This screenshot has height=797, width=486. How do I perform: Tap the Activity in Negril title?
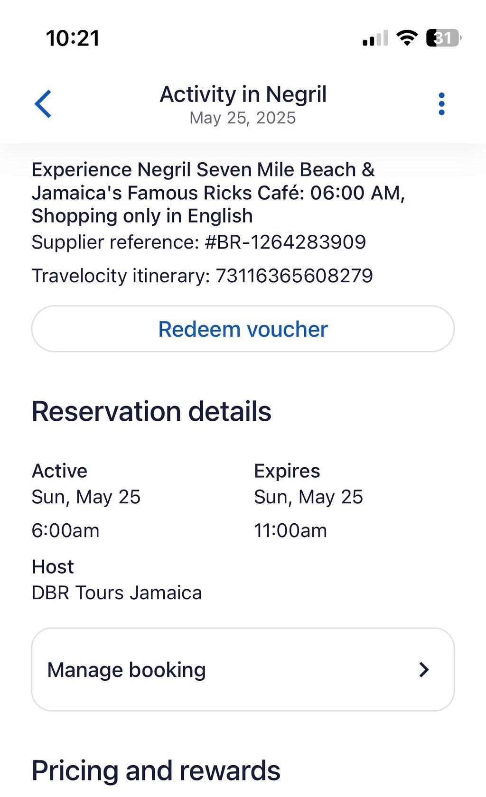tap(243, 94)
